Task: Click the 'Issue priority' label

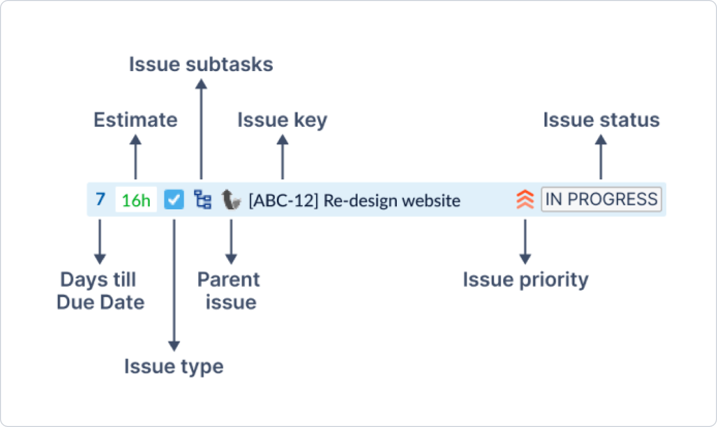Action: coord(525,280)
